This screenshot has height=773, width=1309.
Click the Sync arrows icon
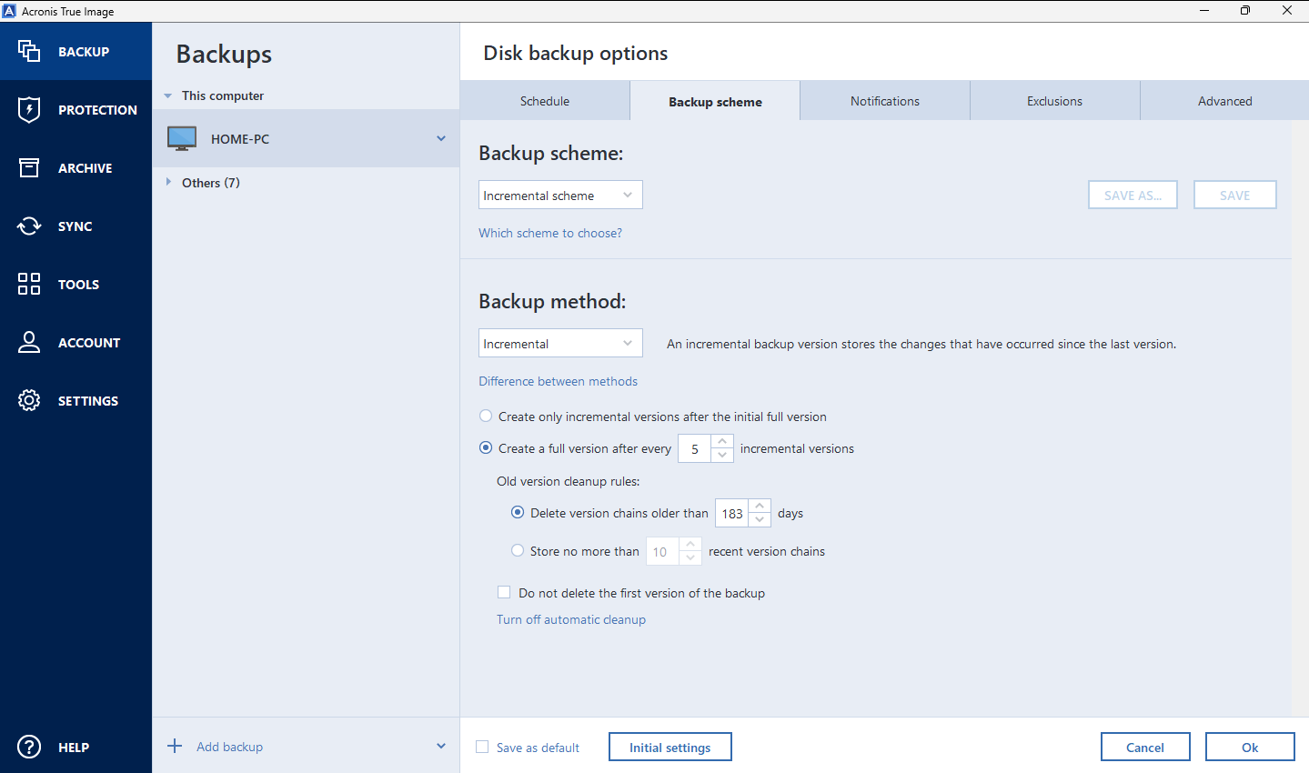[x=28, y=226]
